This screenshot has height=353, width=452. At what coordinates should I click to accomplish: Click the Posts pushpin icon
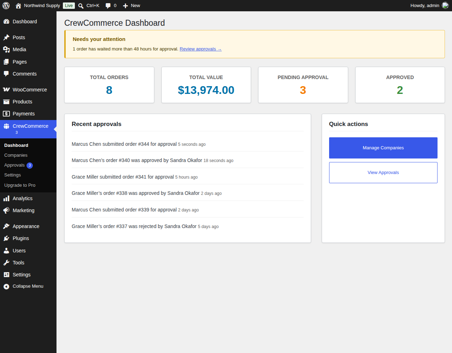6,37
